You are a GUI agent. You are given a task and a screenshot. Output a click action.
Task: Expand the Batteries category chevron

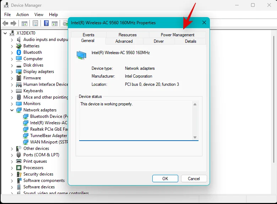pos(12,46)
